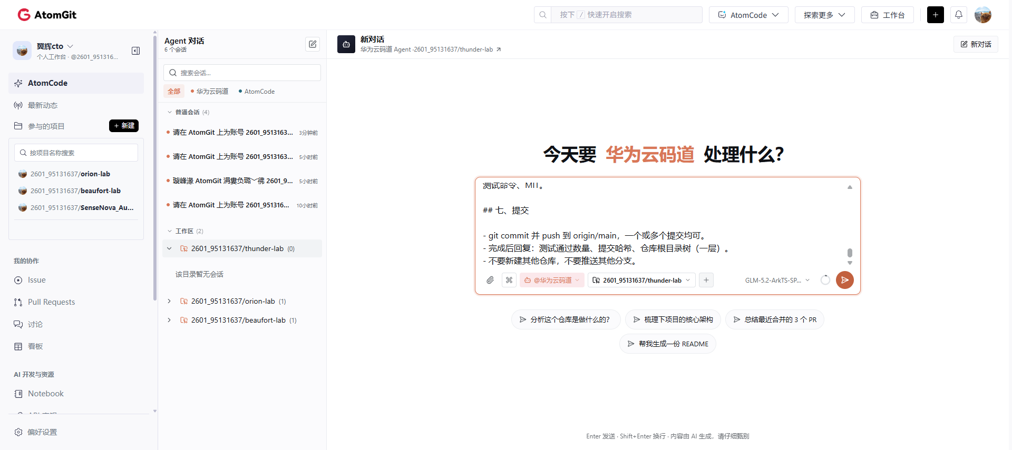
Task: Expand the 2601_95131637/orion-lab workspace
Action: [169, 301]
